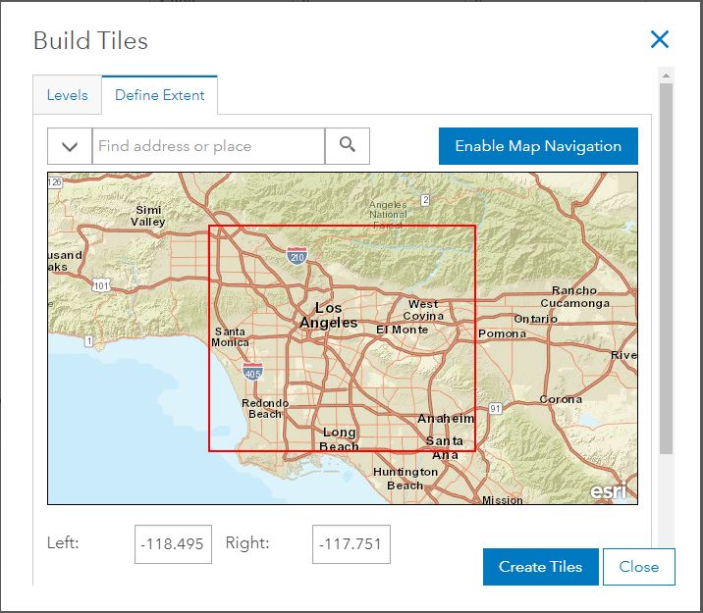Click the Create Tiles button
The width and height of the screenshot is (703, 613).
(x=540, y=566)
